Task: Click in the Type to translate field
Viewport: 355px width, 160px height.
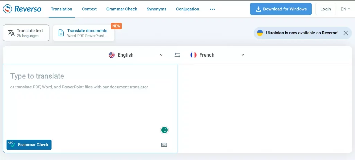Action: point(90,109)
